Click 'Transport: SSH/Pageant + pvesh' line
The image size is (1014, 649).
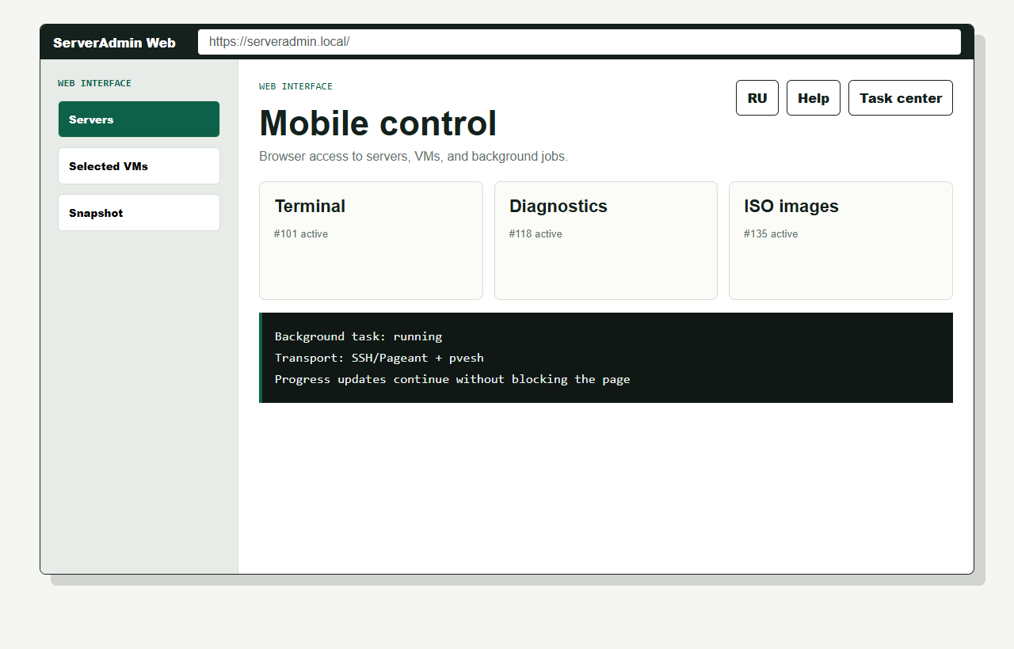[x=379, y=358]
